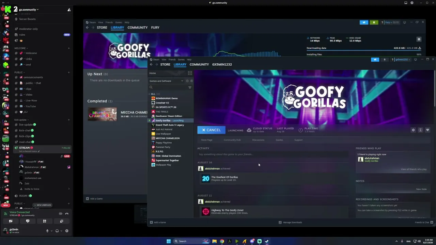This screenshot has height=245, width=436.
Task: Open Steam notifications bell in front window
Action: point(385,60)
